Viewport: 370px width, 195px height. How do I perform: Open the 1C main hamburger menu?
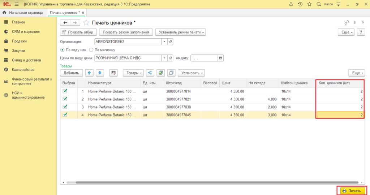17,4
